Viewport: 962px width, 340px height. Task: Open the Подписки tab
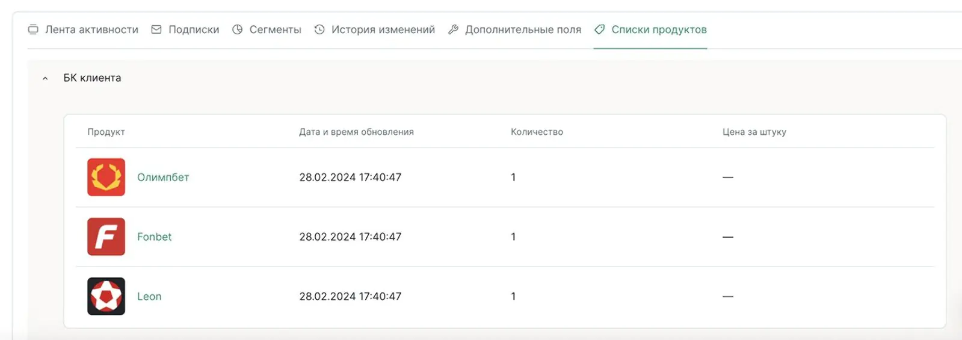(185, 29)
